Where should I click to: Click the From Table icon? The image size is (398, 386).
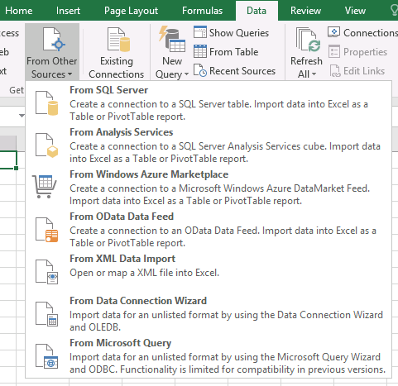pyautogui.click(x=200, y=51)
